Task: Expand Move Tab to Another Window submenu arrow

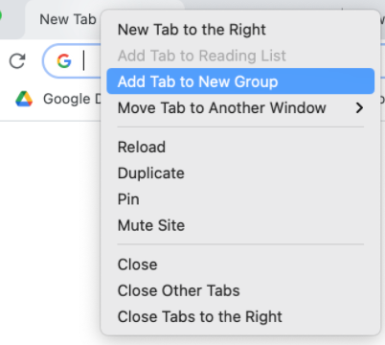Action: pos(359,108)
